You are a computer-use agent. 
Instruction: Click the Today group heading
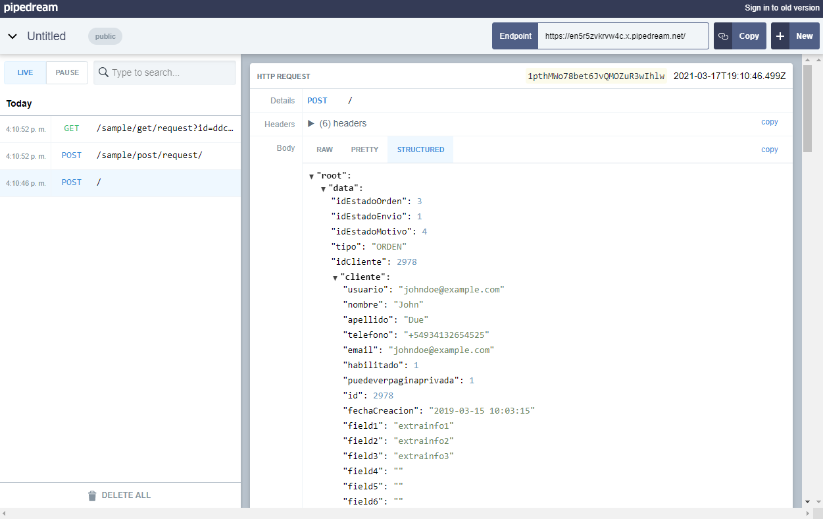pyautogui.click(x=19, y=103)
